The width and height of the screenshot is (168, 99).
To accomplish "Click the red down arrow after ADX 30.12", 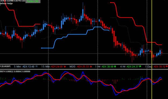I will point(167,66).
